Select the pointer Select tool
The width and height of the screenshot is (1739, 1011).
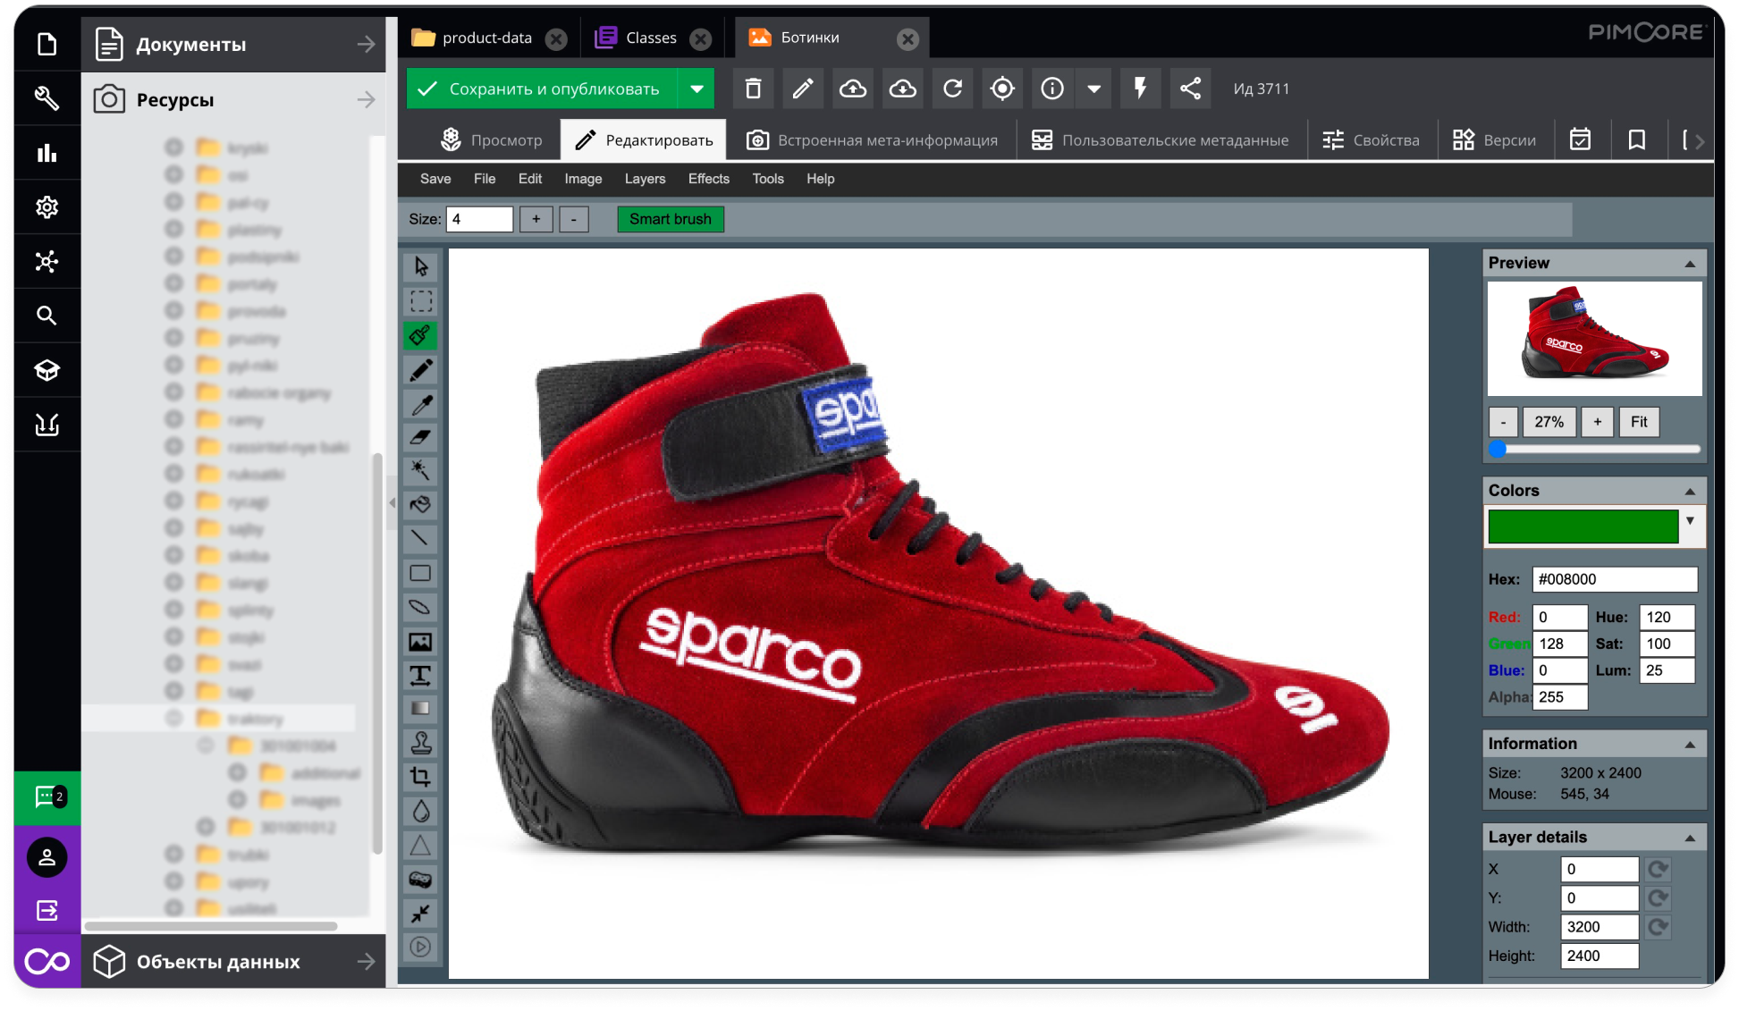[421, 266]
